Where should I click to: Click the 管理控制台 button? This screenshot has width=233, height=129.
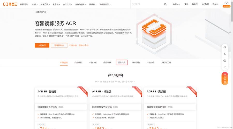pyautogui.click(x=59, y=45)
